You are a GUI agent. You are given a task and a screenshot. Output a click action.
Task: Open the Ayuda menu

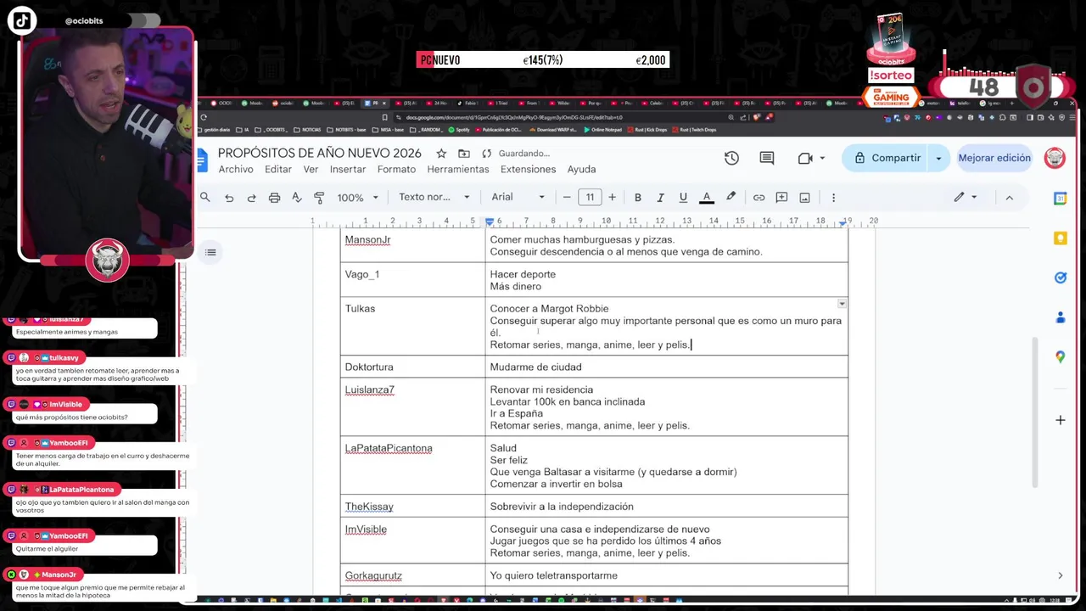tap(581, 169)
